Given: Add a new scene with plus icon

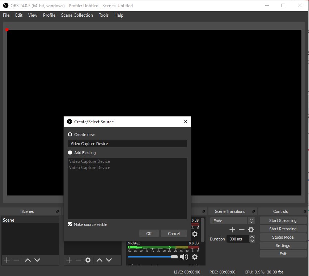Looking at the screenshot, I should (x=7, y=260).
